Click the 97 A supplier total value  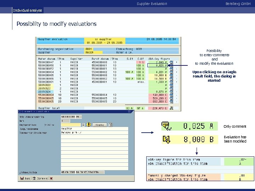click(x=140, y=108)
